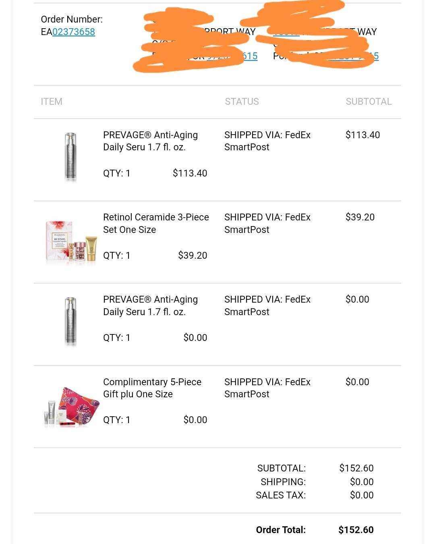Click the $39.20 subtotal for Retinol set
The height and width of the screenshot is (544, 435).
point(360,217)
